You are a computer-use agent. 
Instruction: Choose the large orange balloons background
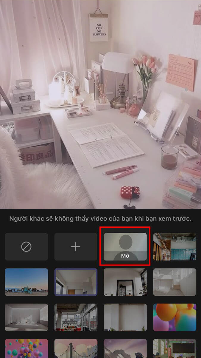[174, 317]
